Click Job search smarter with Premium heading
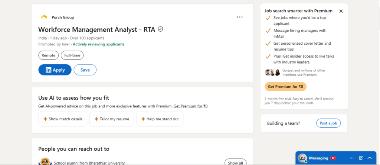Image resolution: width=380 pixels, height=165 pixels. click(x=298, y=11)
